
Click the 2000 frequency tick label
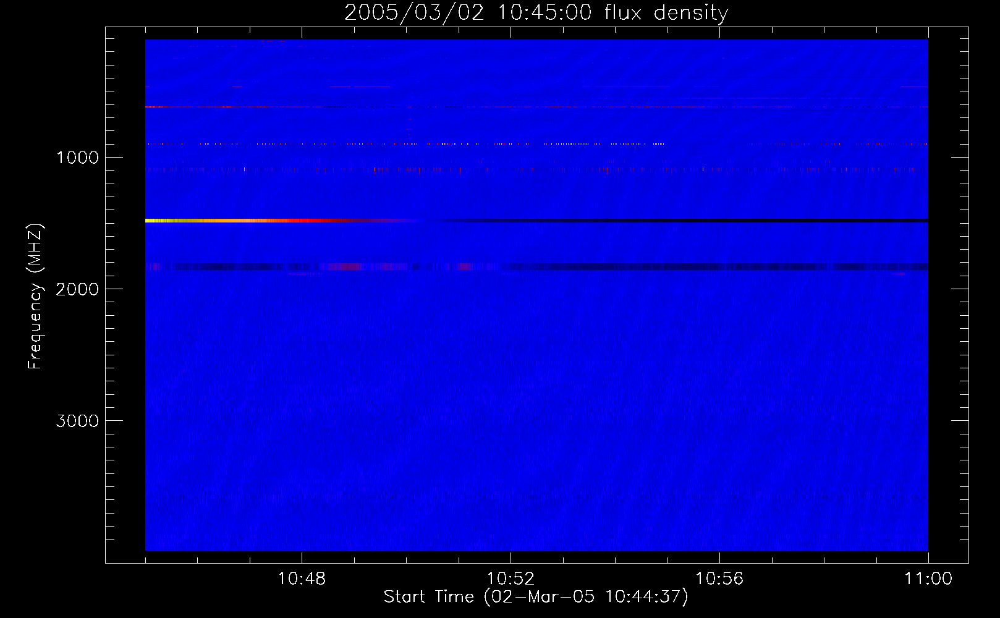77,289
